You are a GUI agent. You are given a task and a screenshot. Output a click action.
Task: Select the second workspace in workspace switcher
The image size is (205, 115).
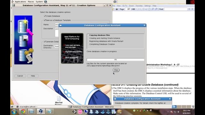point(179,107)
